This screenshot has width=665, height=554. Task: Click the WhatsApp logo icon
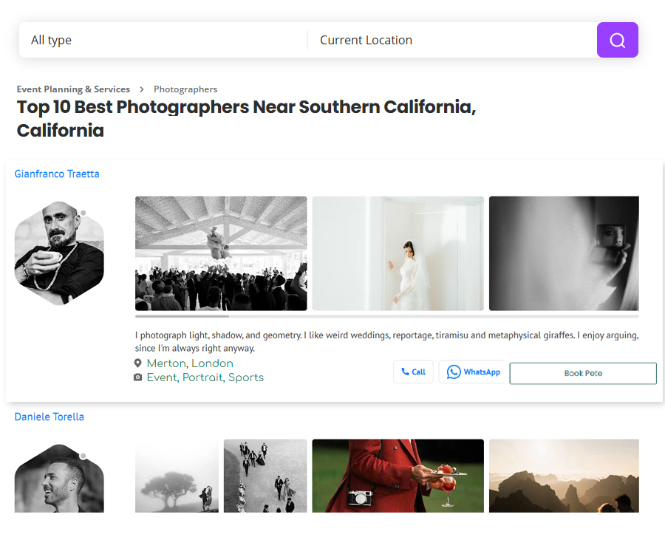(x=454, y=372)
